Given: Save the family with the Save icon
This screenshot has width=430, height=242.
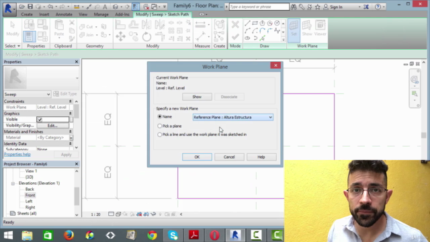Looking at the screenshot, I should (30, 7).
